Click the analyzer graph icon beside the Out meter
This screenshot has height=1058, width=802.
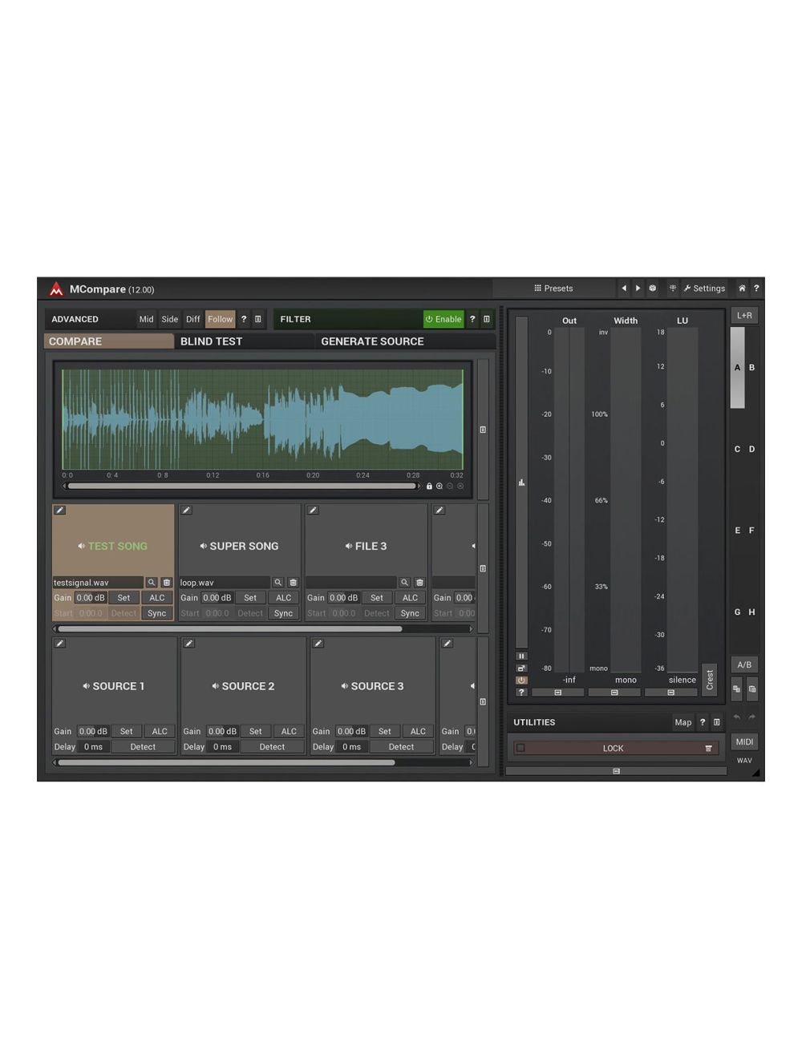pos(521,482)
